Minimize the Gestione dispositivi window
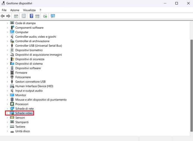The width and height of the screenshot is (193, 141). tap(165, 3)
